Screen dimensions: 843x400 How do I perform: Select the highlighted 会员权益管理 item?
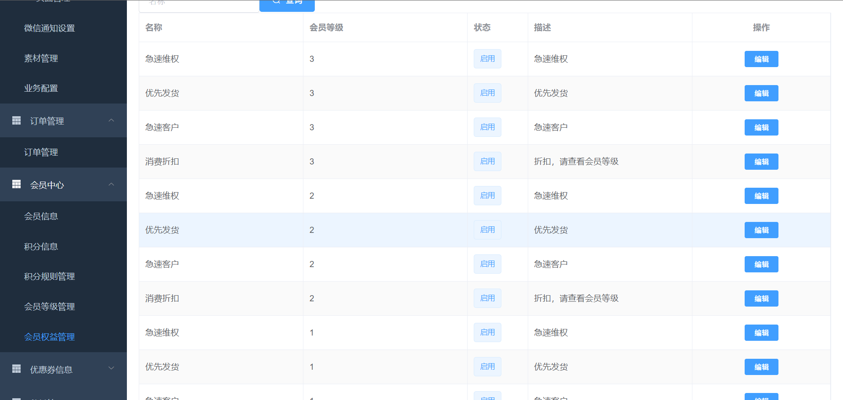click(49, 337)
